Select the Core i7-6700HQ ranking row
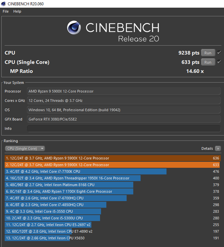 coord(113,198)
